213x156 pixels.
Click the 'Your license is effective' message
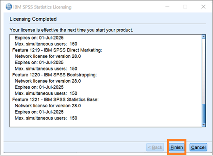click(x=71, y=30)
